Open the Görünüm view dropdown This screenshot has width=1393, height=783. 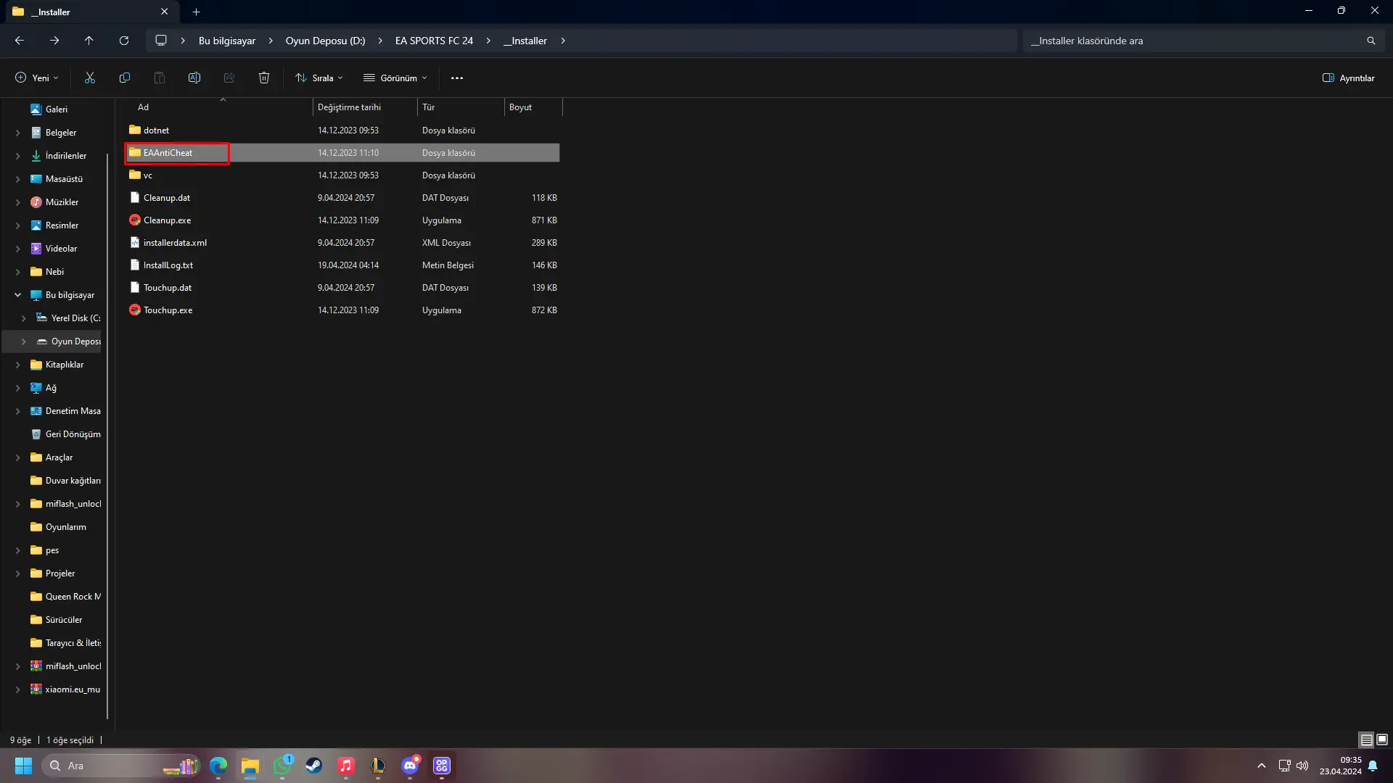(x=395, y=78)
